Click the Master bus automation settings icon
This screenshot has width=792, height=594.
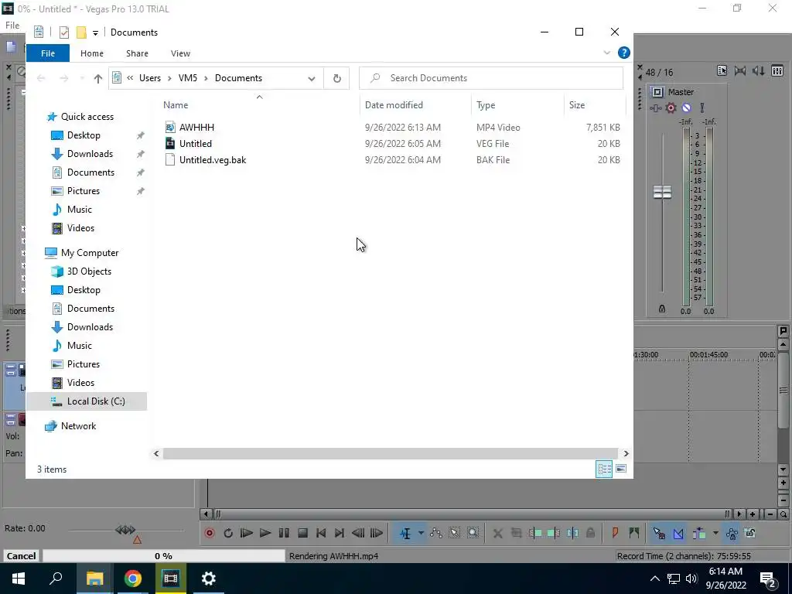(702, 108)
